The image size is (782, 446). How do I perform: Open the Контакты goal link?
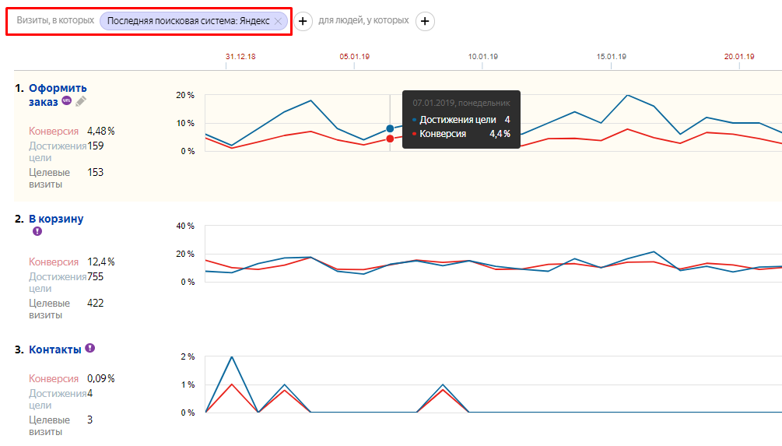(54, 349)
